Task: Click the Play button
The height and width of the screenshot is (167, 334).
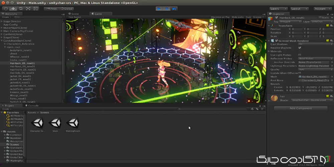Action: (x=159, y=9)
